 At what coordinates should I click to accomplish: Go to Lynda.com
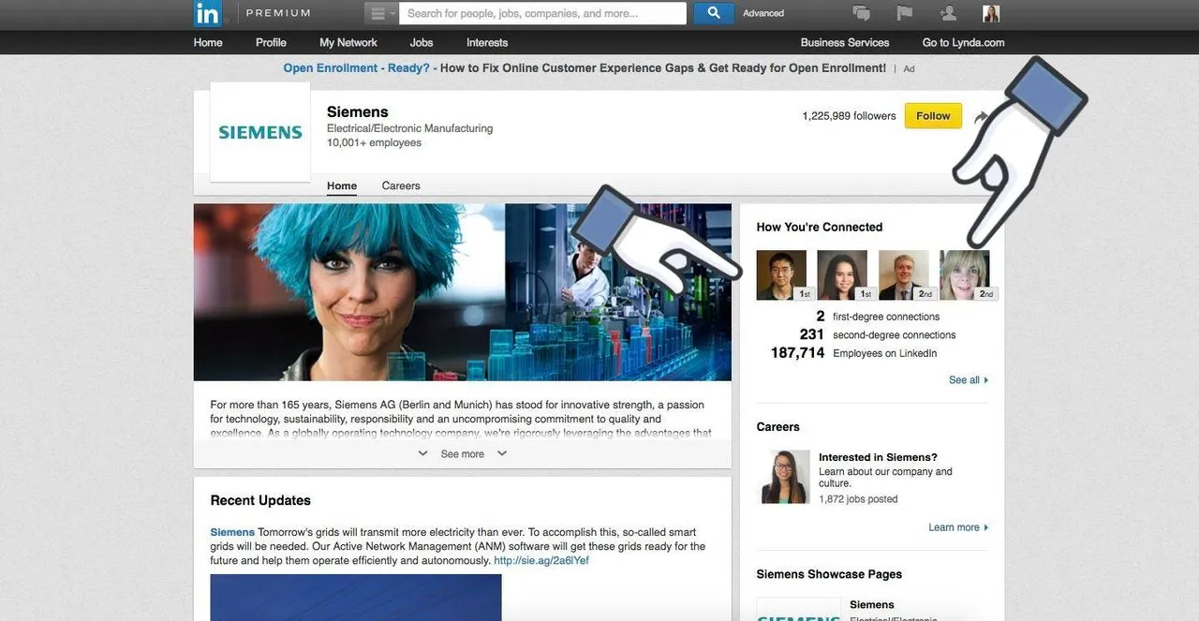click(963, 42)
